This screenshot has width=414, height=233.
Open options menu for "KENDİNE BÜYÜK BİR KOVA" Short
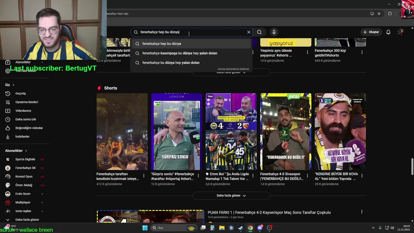(x=362, y=176)
